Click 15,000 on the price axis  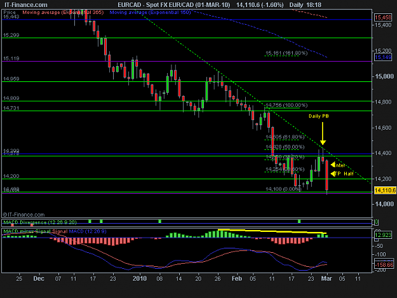coord(384,76)
